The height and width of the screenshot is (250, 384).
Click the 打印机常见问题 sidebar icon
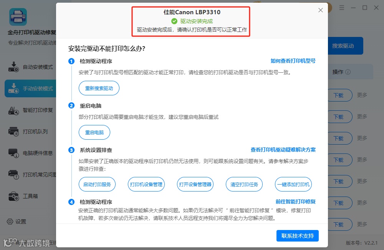[x=13, y=175]
